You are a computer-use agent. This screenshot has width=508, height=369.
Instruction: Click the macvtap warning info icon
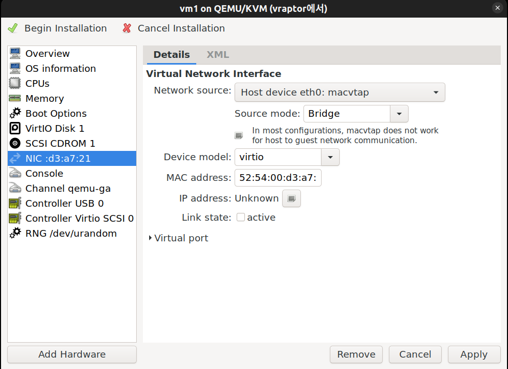pos(239,135)
